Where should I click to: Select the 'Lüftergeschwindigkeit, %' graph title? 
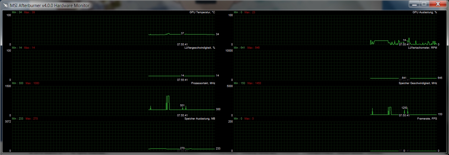[200, 48]
